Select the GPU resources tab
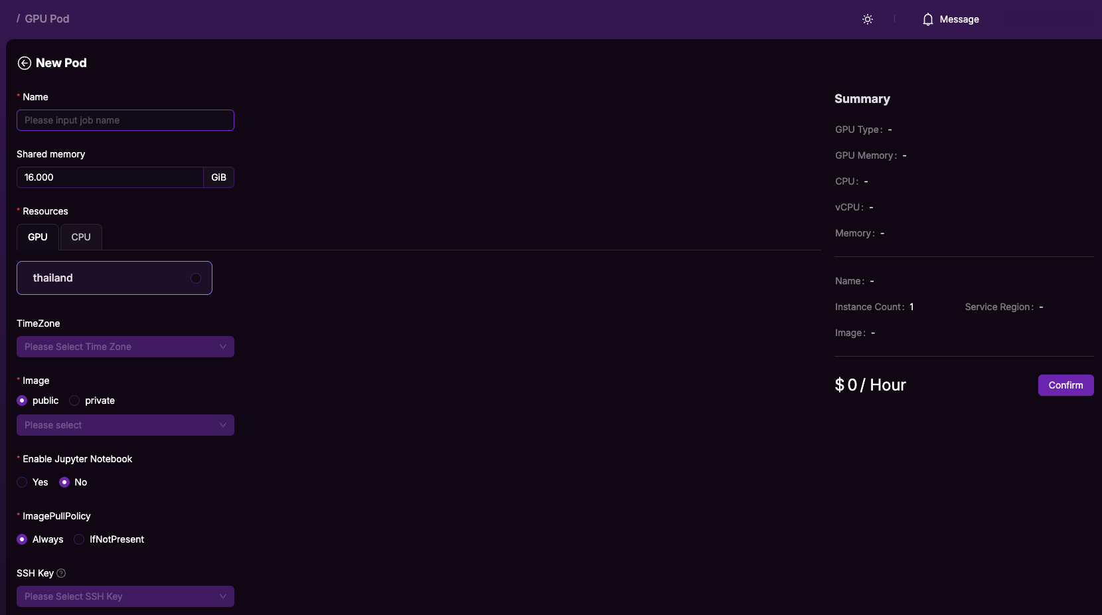Screen dimensions: 1102x615 38,237
